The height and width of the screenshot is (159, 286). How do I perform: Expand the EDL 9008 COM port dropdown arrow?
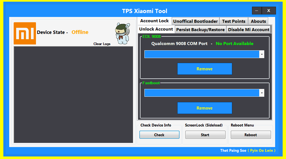coord(262,54)
